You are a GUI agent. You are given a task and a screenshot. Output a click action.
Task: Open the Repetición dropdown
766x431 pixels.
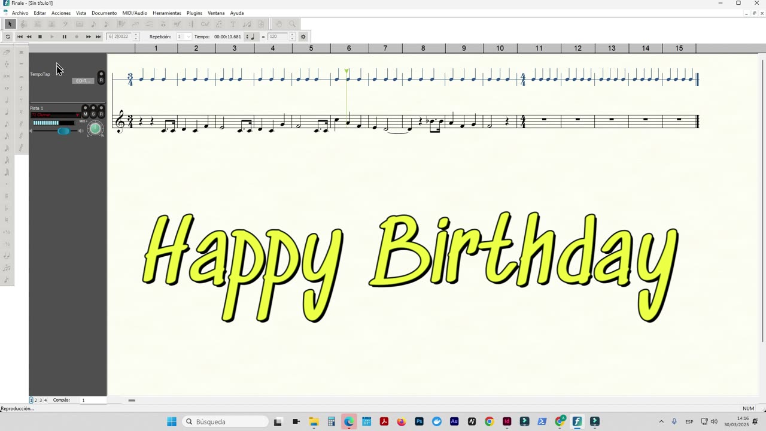coord(184,37)
